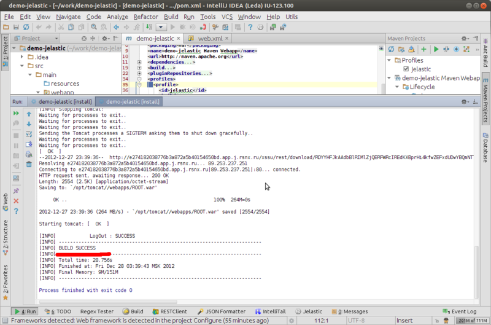This screenshot has height=325, width=491.
Task: Collapse the src folder
Action: (22, 66)
